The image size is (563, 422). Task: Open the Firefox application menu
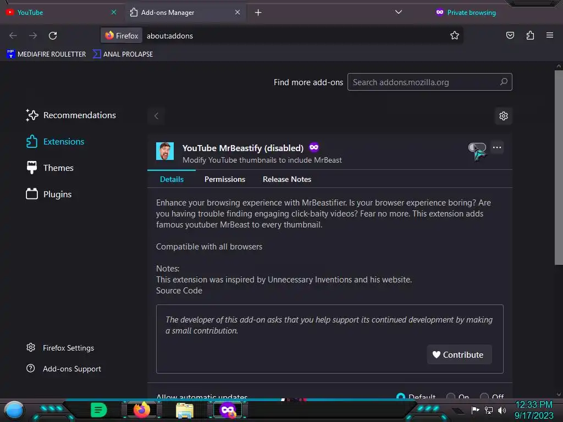(549, 36)
